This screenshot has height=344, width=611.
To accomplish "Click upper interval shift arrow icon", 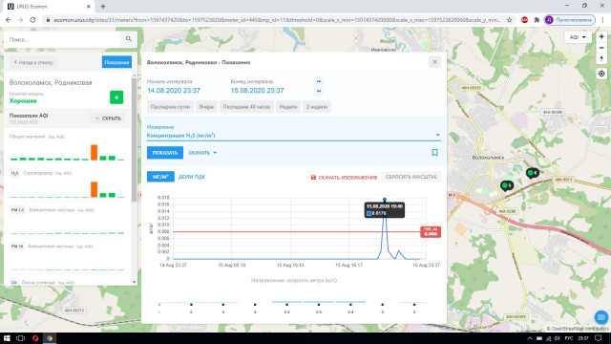I will click(x=319, y=81).
